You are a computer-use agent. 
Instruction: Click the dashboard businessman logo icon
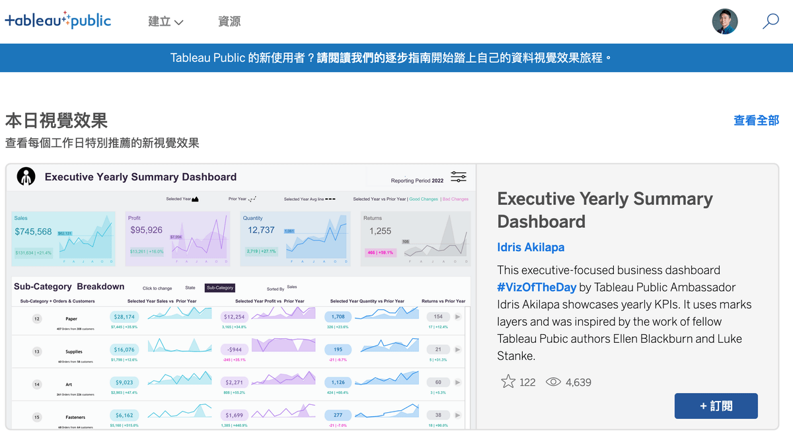pos(26,176)
